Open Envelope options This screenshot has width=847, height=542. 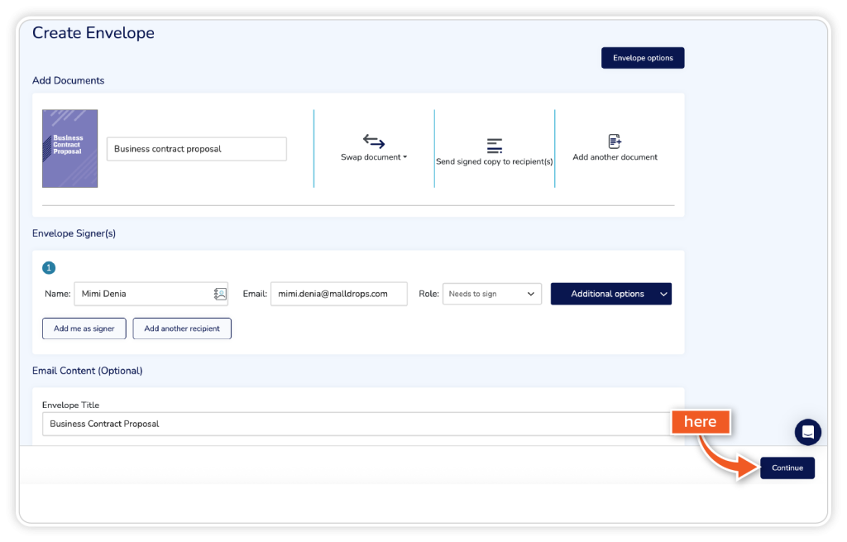(x=643, y=58)
